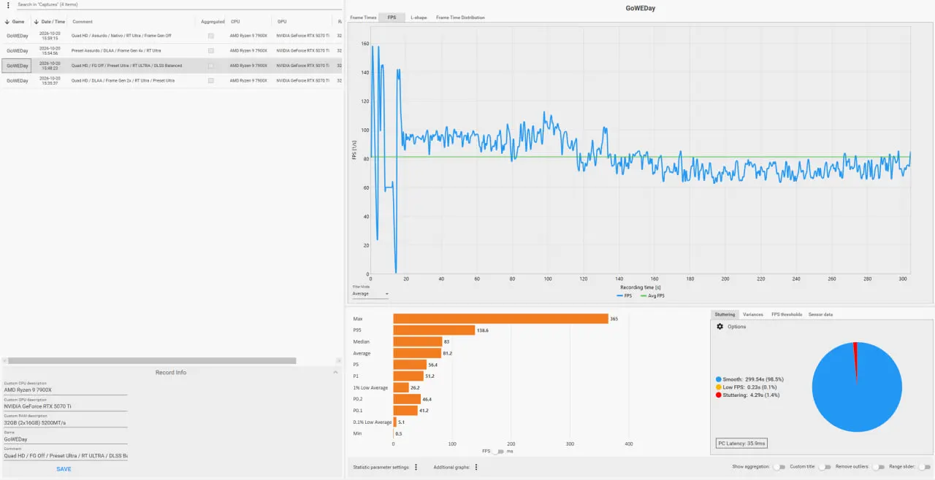Screen dimensions: 935x480
Task: Click the Comment field in Record Info
Action: [65, 456]
